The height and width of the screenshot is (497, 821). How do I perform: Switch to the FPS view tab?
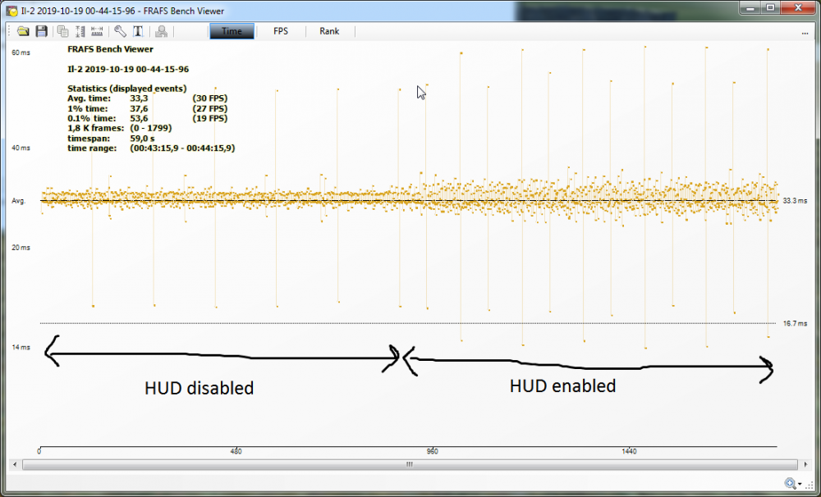281,31
